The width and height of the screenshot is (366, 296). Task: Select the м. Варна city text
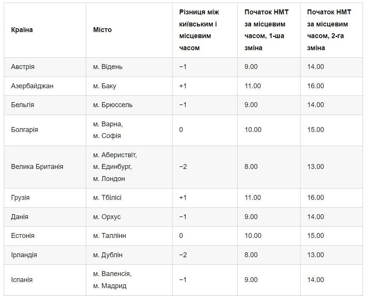[108, 124]
